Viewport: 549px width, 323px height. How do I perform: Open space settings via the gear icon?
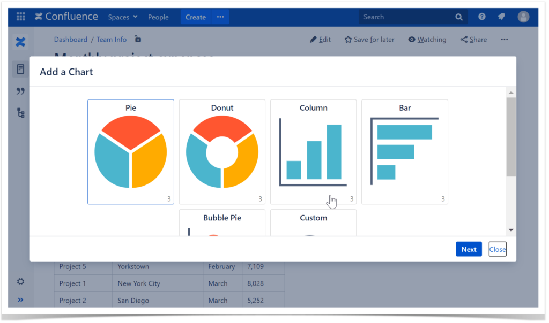pos(20,281)
